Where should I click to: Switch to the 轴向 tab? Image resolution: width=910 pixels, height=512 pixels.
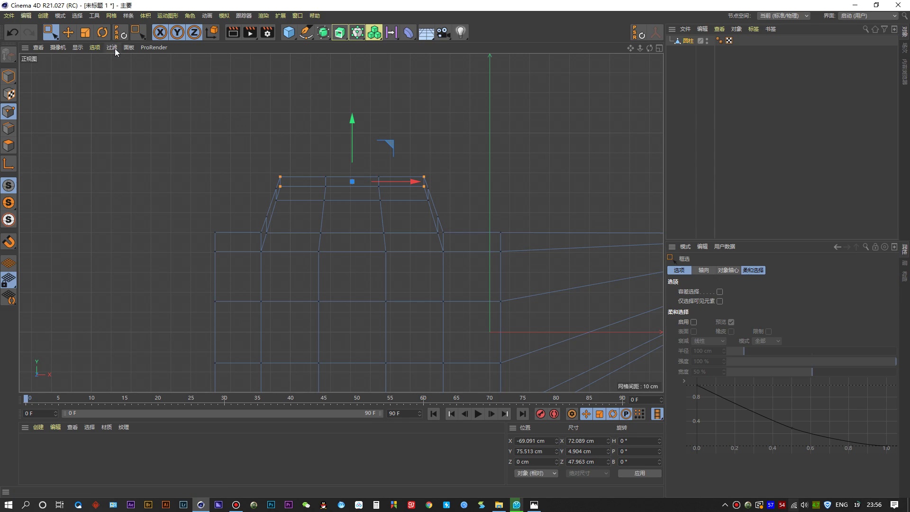(x=703, y=270)
